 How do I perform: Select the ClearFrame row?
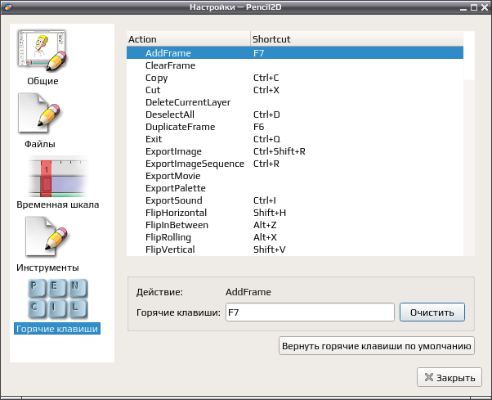point(295,65)
